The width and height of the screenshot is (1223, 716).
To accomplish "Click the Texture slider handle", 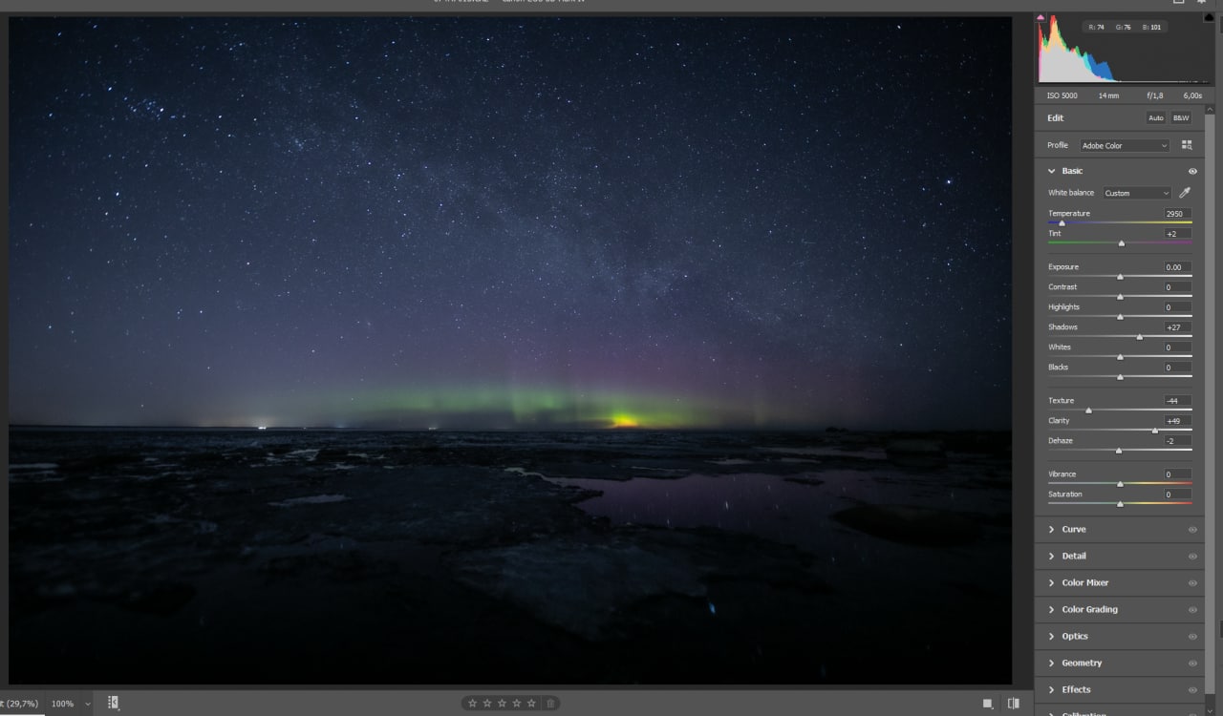I will tap(1088, 410).
